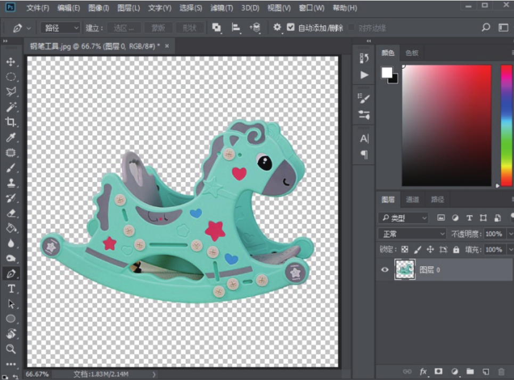The width and height of the screenshot is (514, 380).
Task: Open the 正常 blend mode dropdown
Action: point(412,234)
